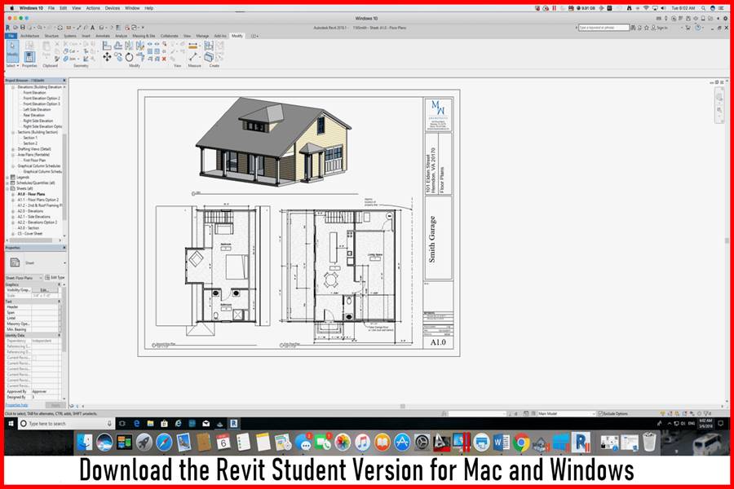Image resolution: width=734 pixels, height=489 pixels.
Task: Launch Safari from the dock
Action: [x=165, y=443]
